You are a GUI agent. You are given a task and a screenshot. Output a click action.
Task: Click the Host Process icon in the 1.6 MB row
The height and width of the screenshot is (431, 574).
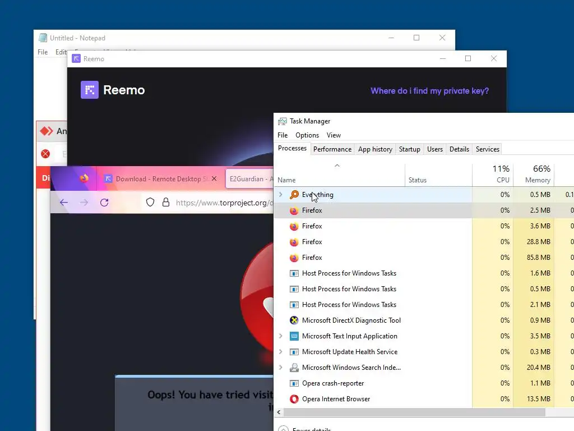click(x=294, y=273)
